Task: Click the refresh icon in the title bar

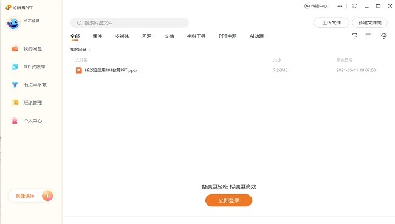Action: 355,6
